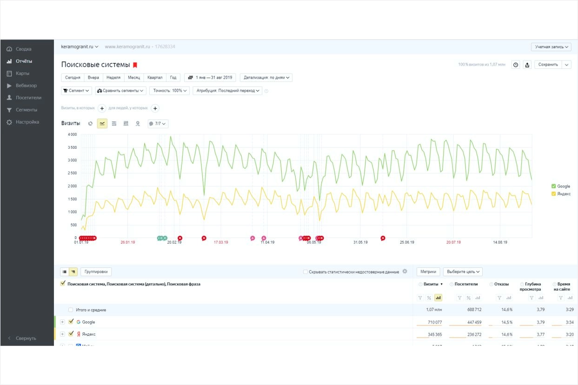
Task: Open the keramogranit.ru site selector dropdown
Action: tap(80, 46)
